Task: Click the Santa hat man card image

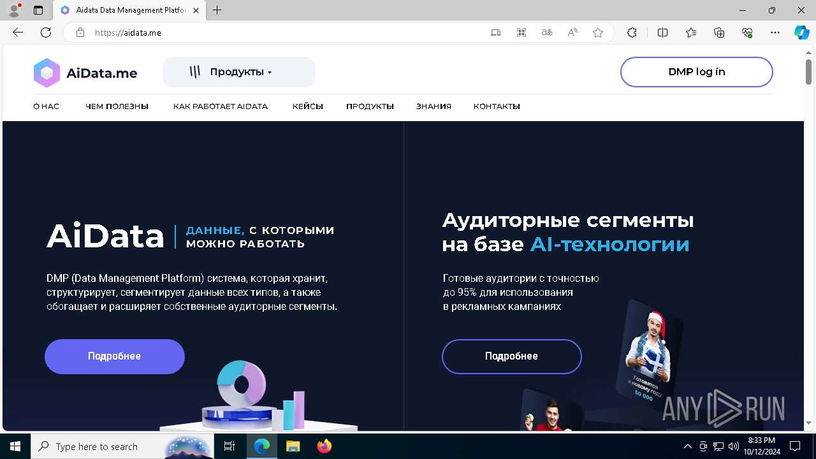Action: (649, 354)
